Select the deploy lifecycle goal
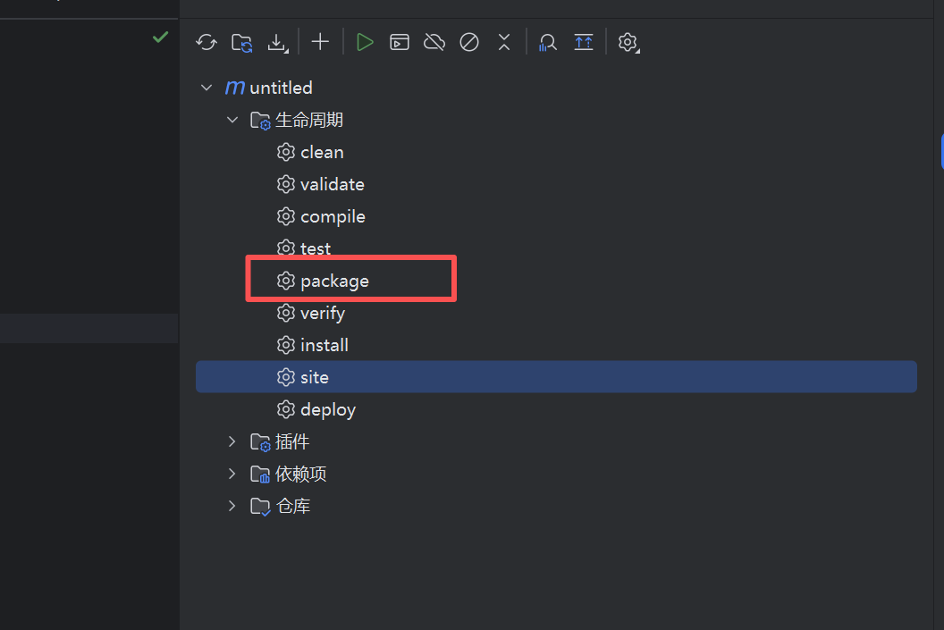The image size is (944, 630). (327, 409)
